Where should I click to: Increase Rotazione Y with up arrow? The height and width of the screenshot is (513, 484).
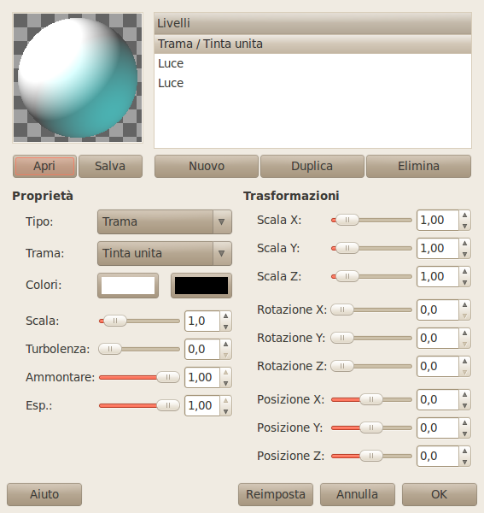pos(464,333)
